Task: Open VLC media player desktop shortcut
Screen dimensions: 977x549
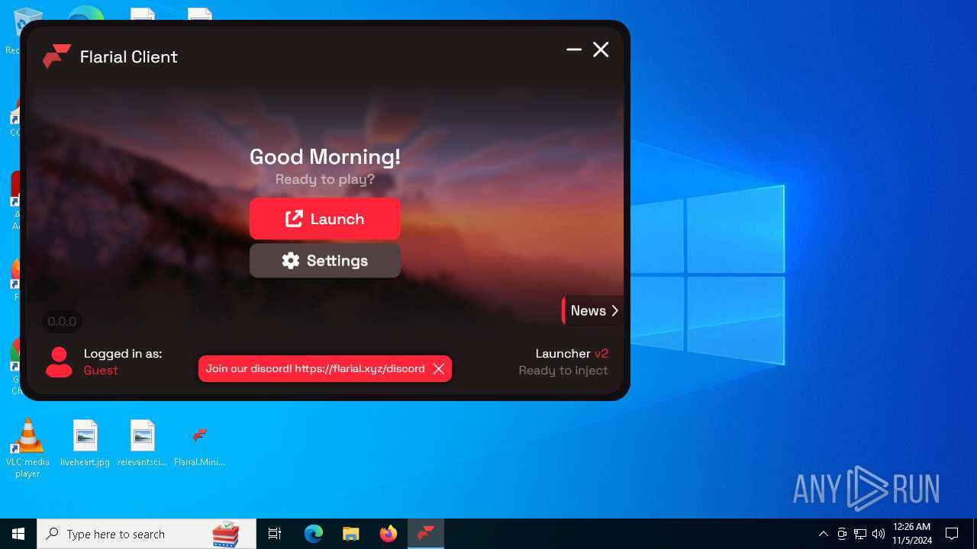Action: coord(27,448)
